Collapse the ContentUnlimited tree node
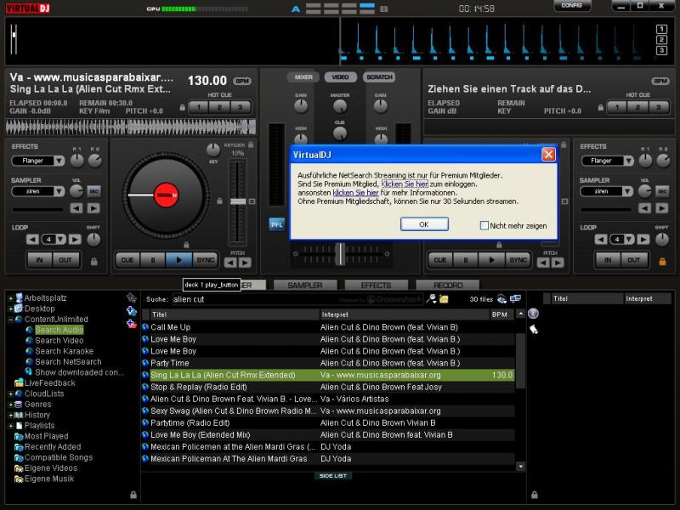Image resolution: width=680 pixels, height=510 pixels. (9, 320)
